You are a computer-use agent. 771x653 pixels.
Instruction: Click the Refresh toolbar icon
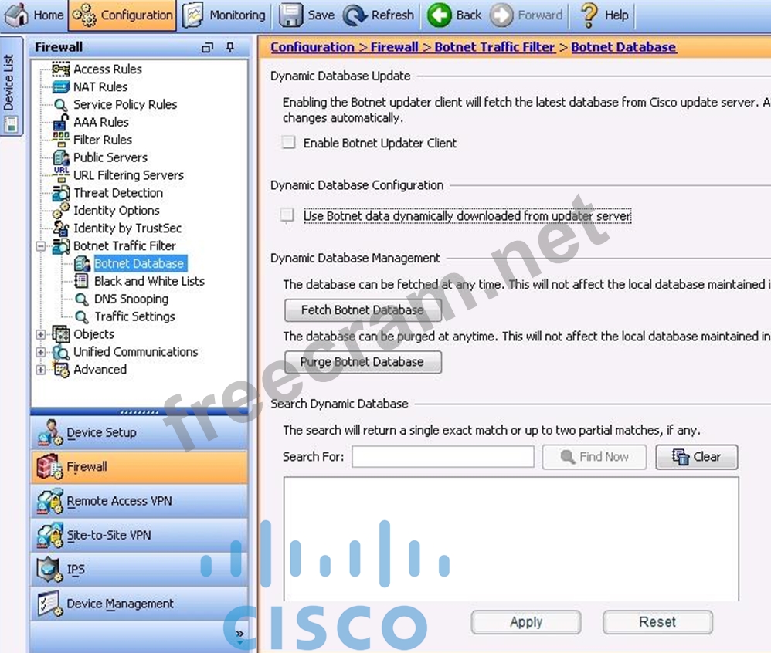tap(355, 15)
